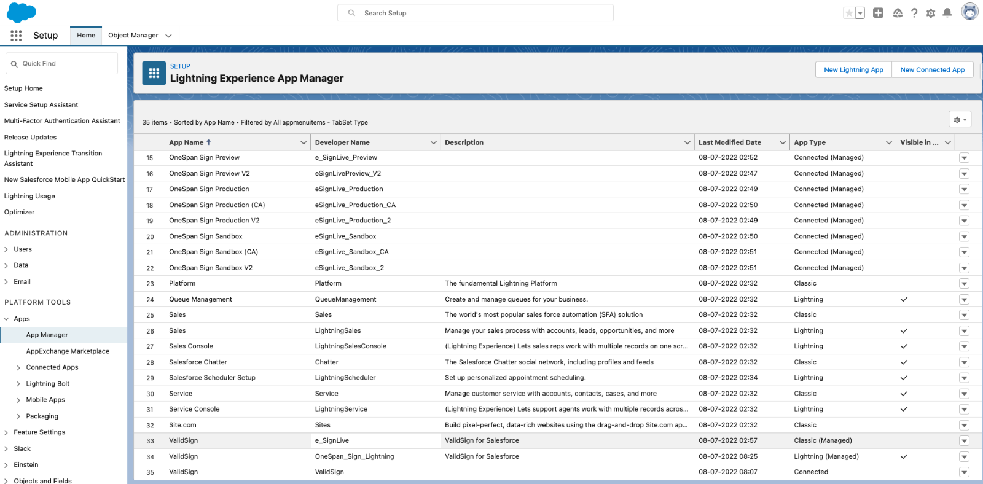Open Packaging in sidebar

coord(42,416)
